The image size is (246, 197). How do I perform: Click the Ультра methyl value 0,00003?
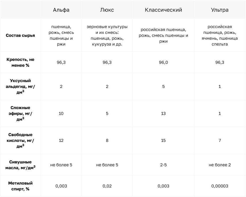click(x=220, y=186)
